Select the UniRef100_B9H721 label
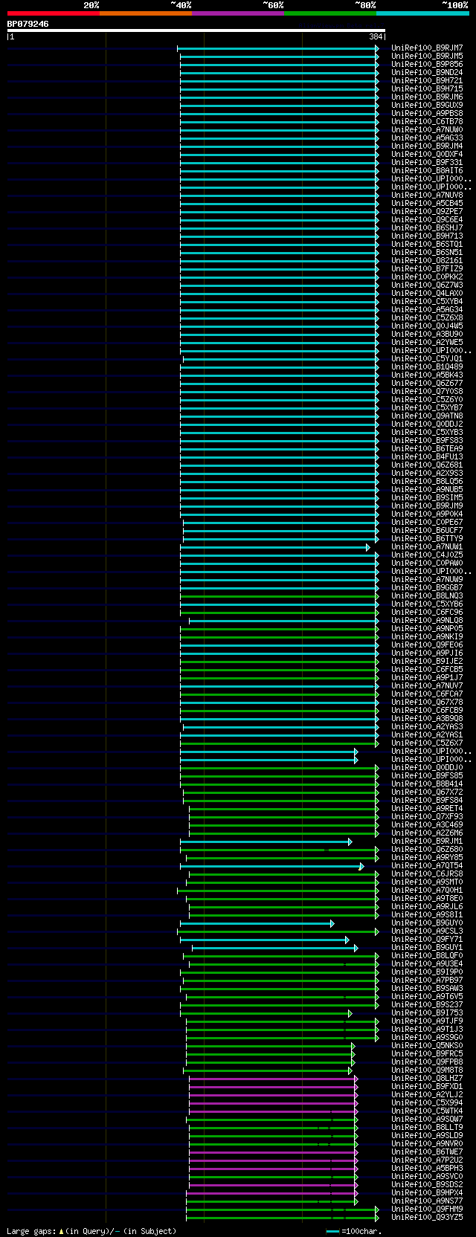The image size is (476, 1237). click(427, 81)
